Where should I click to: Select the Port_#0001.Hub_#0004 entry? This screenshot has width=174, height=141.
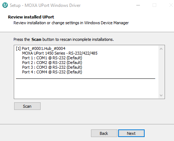pos(41,48)
